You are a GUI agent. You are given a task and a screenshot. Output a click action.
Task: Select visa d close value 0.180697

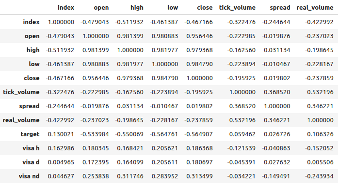point(199,162)
